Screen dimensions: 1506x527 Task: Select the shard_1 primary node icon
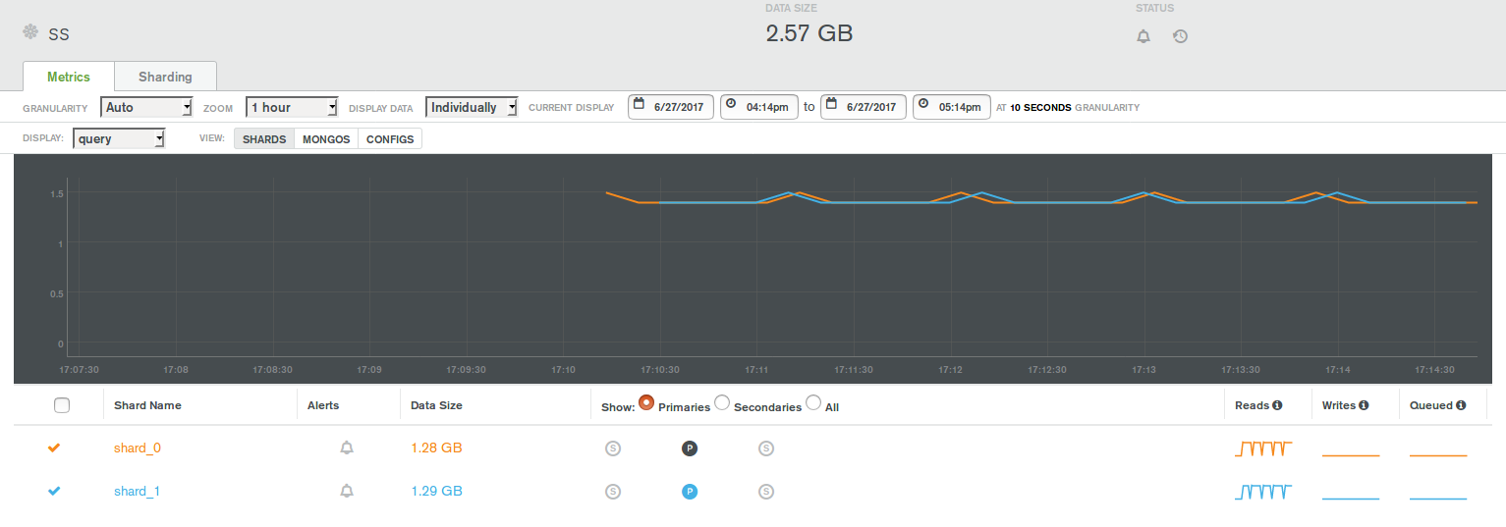click(690, 492)
